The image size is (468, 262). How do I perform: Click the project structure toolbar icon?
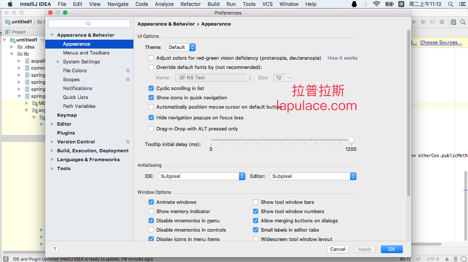453,22
